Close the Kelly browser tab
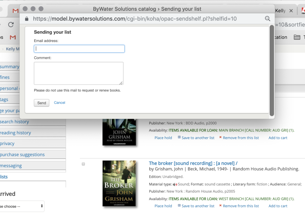 pyautogui.click(x=291, y=11)
